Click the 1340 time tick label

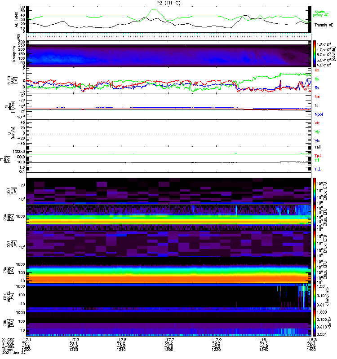(x=264, y=350)
